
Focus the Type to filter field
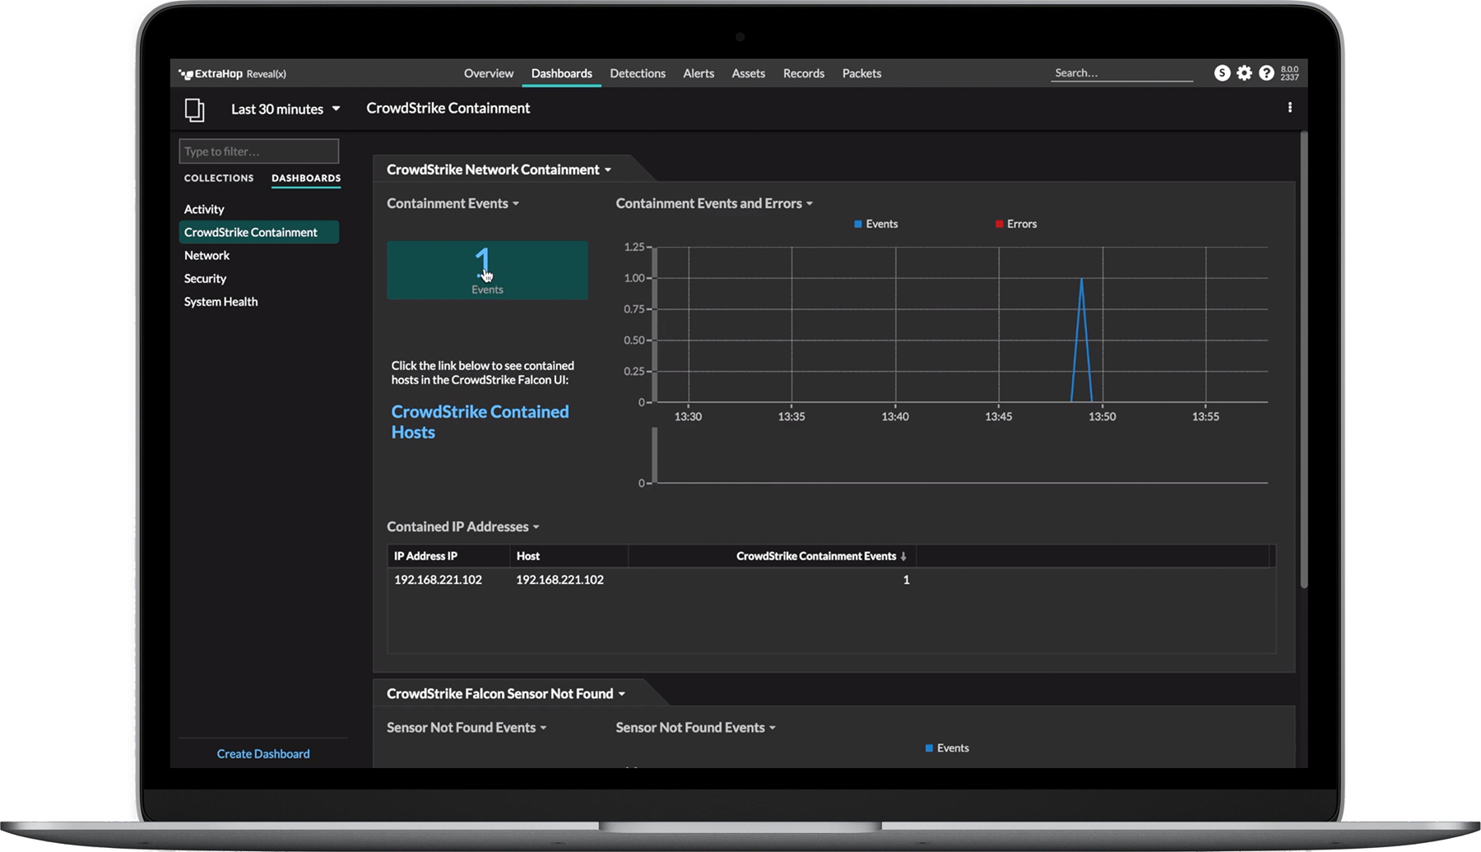coord(258,151)
